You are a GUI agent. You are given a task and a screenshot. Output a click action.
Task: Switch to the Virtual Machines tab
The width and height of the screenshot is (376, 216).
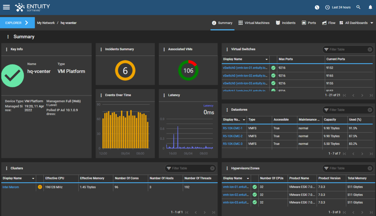click(254, 23)
